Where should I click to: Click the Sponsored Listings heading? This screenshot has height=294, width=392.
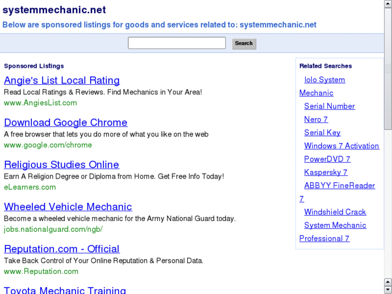pos(34,66)
